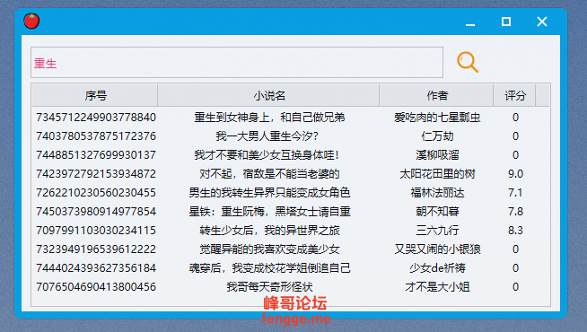Select novel 觉醒异能的我喜欢变成美少女
The height and width of the screenshot is (332, 587).
pyautogui.click(x=269, y=249)
